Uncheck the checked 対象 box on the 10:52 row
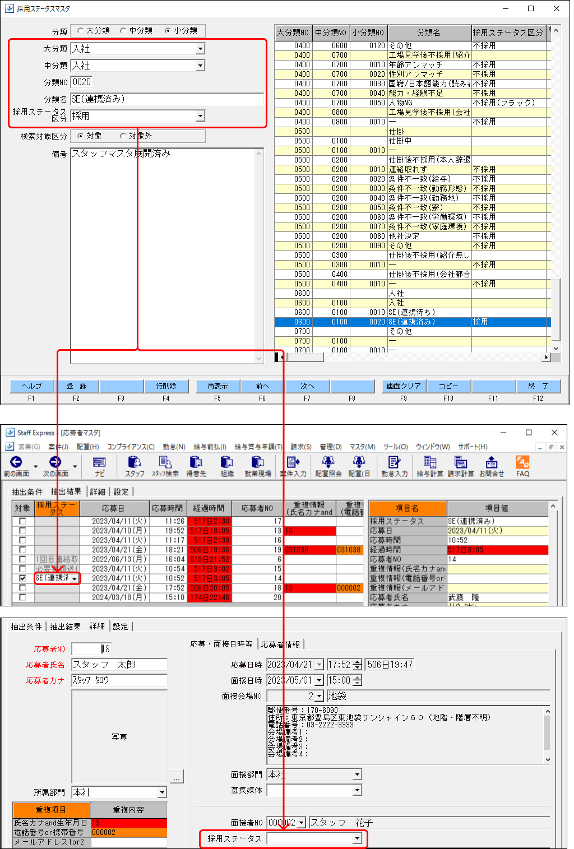This screenshot has height=849, width=574. (22, 578)
